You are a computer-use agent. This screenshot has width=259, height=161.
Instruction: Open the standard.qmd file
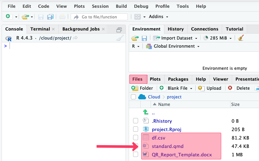(167, 146)
